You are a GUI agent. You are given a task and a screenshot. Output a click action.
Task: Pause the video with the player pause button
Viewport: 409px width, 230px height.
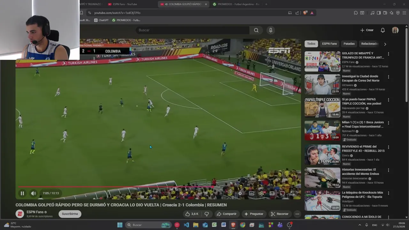(22, 193)
